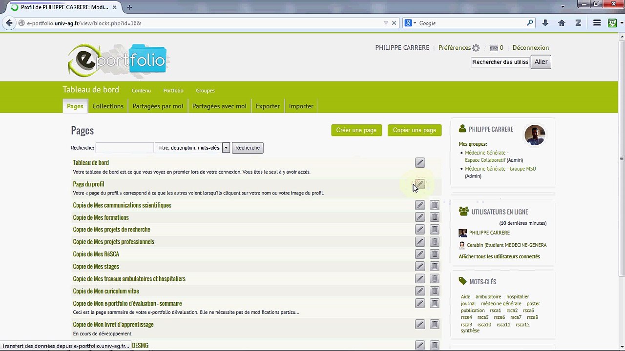Stop loading page with X button
The height and width of the screenshot is (351, 625).
coord(394,23)
